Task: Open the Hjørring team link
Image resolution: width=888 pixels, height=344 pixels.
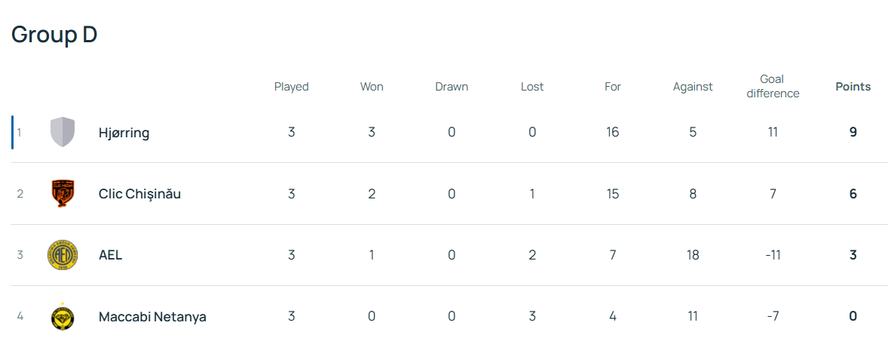Action: (x=124, y=133)
